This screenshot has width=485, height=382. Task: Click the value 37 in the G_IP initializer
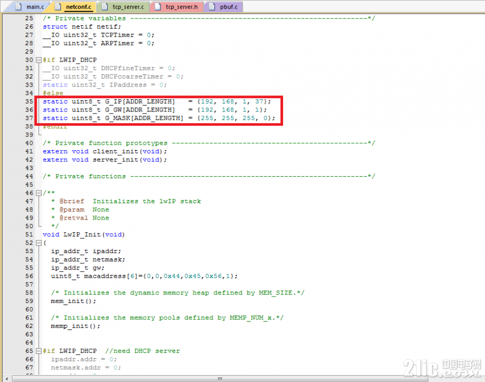point(259,101)
